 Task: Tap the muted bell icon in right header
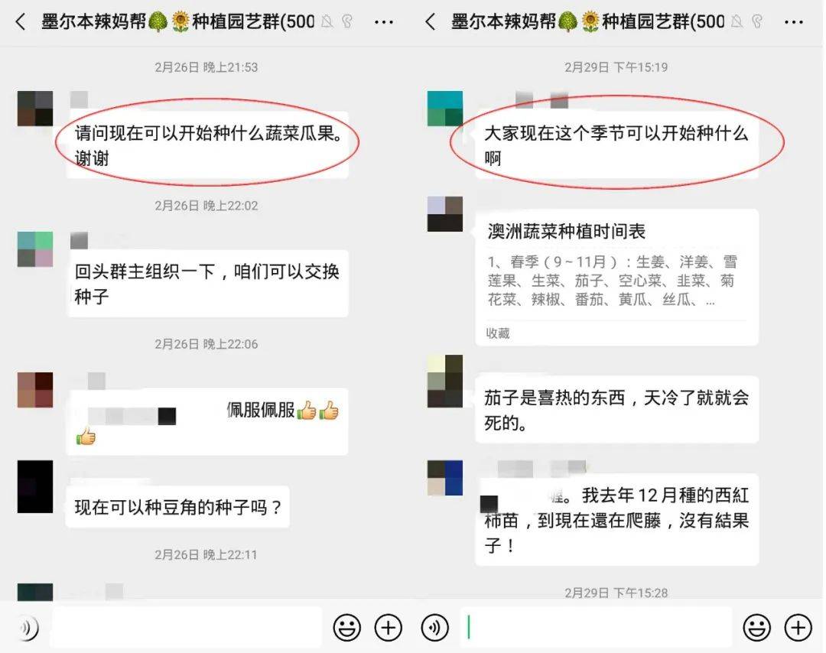[737, 21]
